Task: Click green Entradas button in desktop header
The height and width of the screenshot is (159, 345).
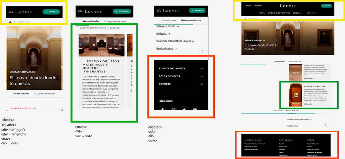Action: click(x=326, y=6)
